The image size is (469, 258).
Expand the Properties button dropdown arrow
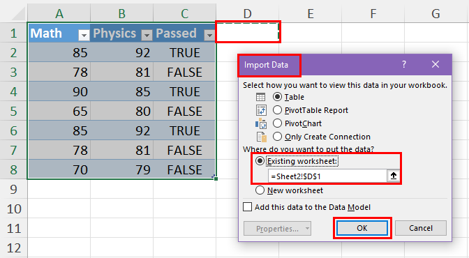[307, 229]
